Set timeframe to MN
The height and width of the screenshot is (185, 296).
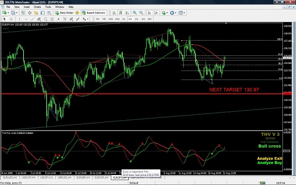pyautogui.click(x=150, y=19)
